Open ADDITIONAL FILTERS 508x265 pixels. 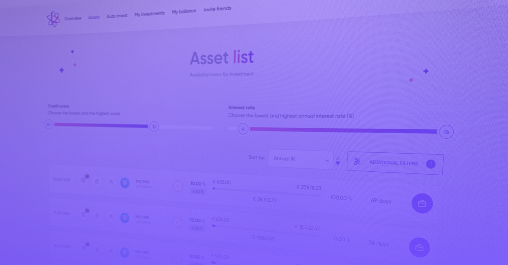coord(395,163)
